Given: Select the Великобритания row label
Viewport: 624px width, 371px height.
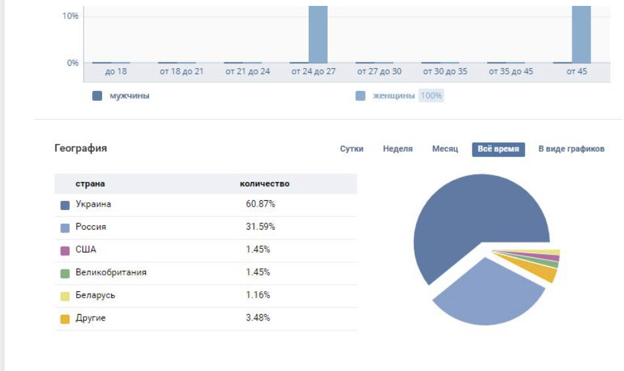Looking at the screenshot, I should pyautogui.click(x=111, y=272).
